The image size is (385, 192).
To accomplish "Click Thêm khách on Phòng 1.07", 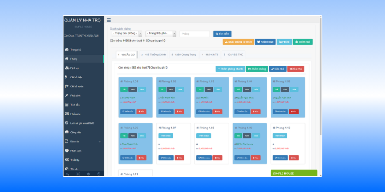I will [x=165, y=135].
